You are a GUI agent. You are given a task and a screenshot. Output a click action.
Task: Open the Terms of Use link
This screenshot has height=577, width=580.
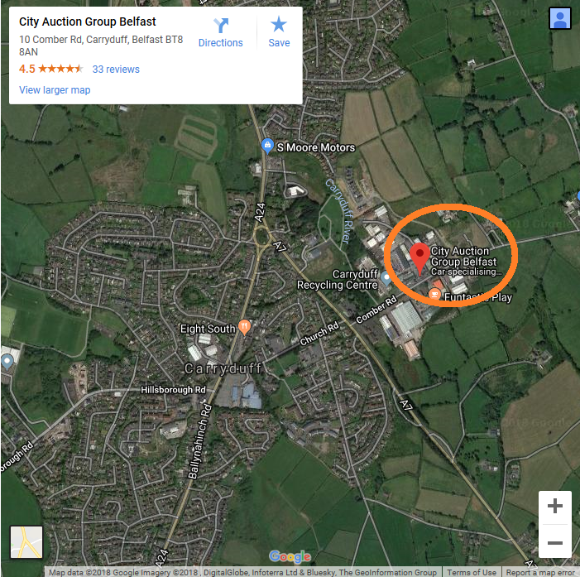[472, 572]
